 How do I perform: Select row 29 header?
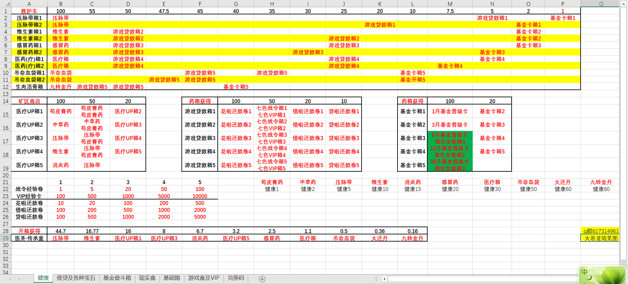pyautogui.click(x=6, y=238)
